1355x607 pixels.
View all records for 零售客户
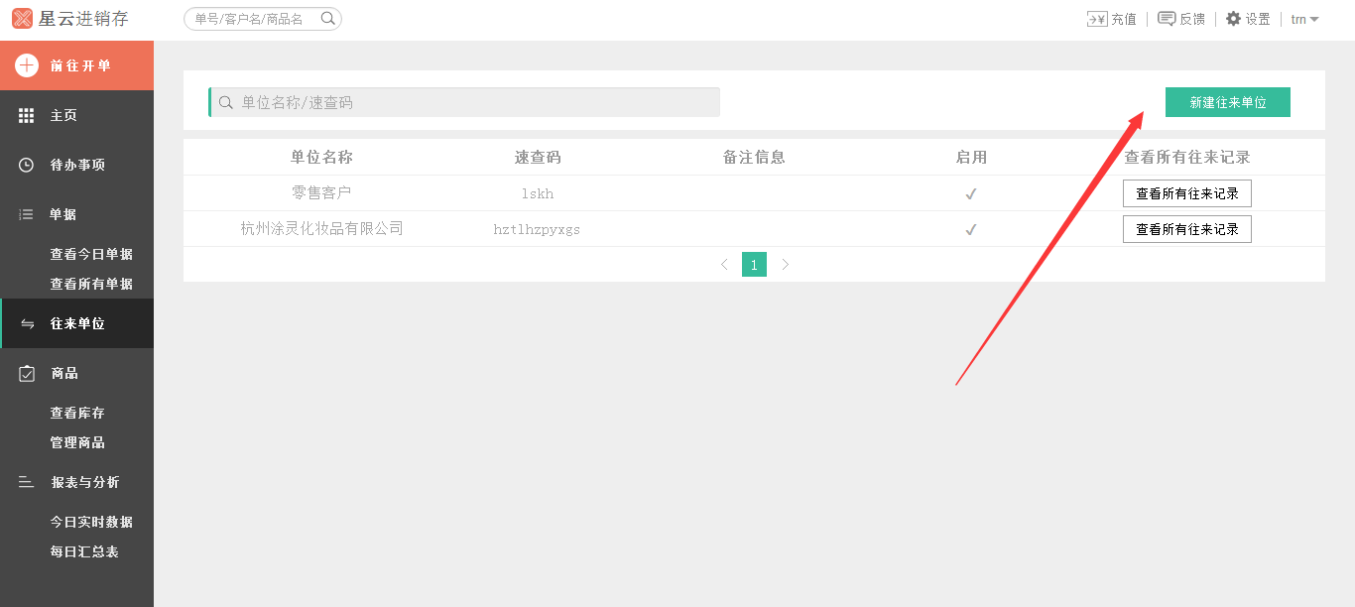tap(1186, 193)
